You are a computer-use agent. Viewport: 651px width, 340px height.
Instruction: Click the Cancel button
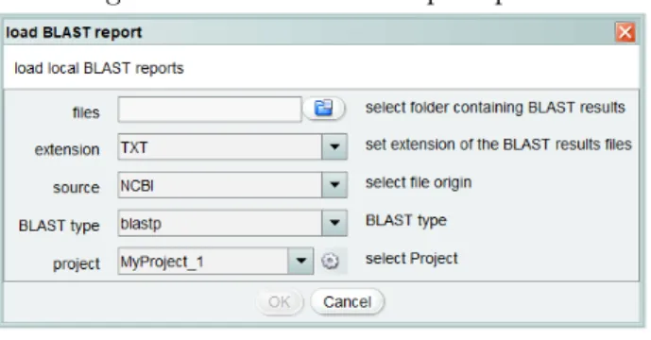347,302
